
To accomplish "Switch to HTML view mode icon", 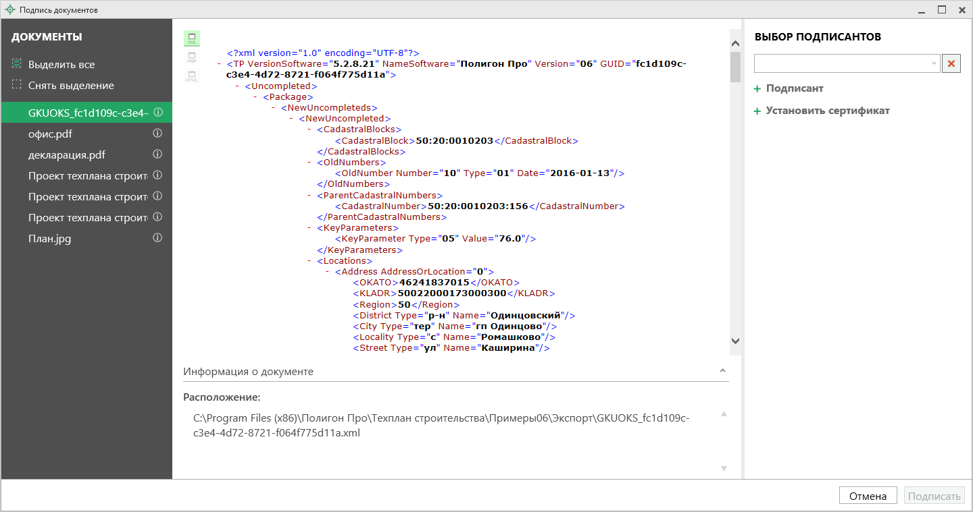I will 192,76.
